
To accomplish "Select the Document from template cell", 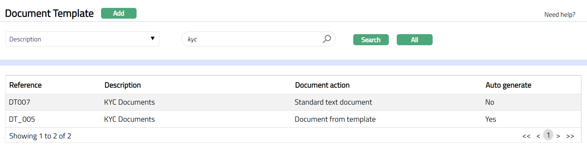I will click(x=335, y=119).
